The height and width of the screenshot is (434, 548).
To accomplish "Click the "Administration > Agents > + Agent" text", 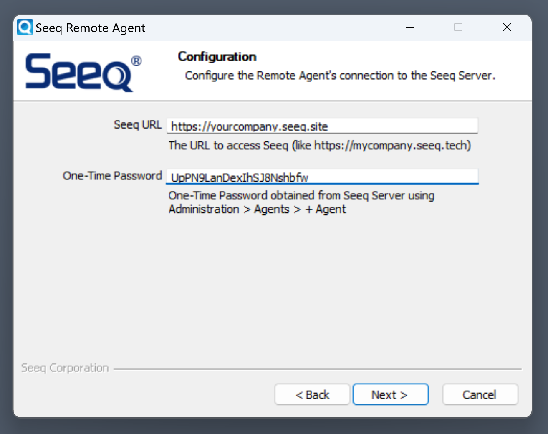I will tap(257, 209).
